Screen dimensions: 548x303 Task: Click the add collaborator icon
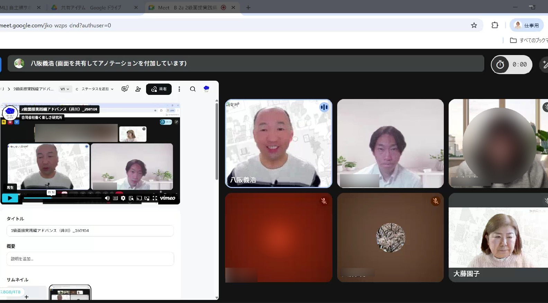click(138, 89)
